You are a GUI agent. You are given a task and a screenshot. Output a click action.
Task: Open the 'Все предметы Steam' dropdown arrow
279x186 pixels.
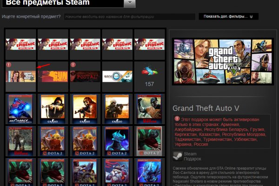[x=130, y=4]
